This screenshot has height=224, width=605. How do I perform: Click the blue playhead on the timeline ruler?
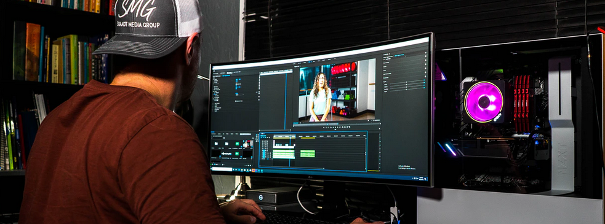290,137
